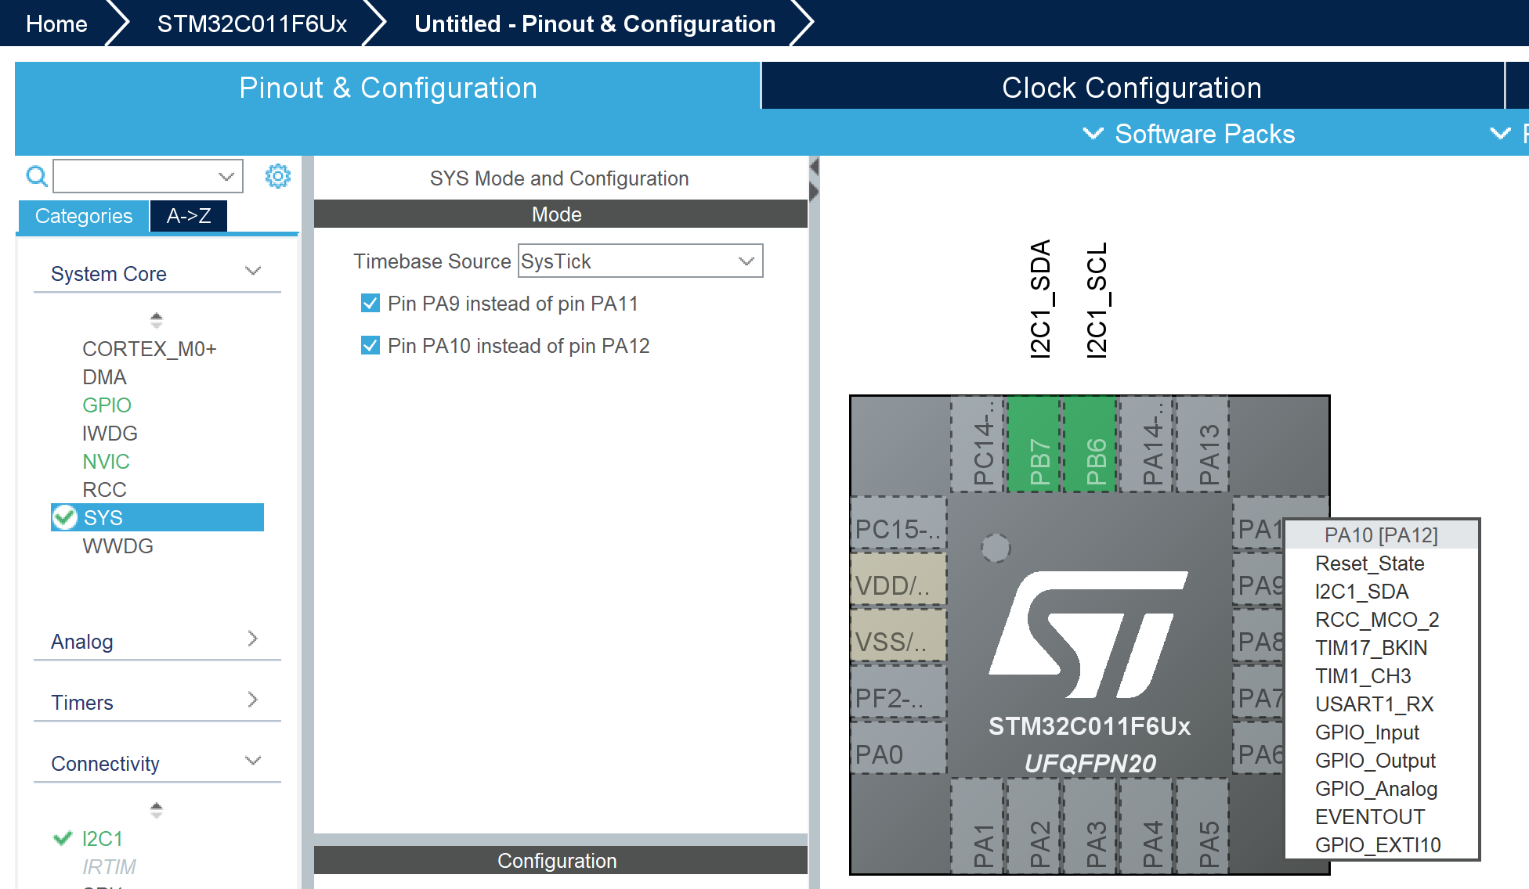Screen dimensions: 1529x889
Task: Navigate back using the Home breadcrumb
Action: click(56, 23)
